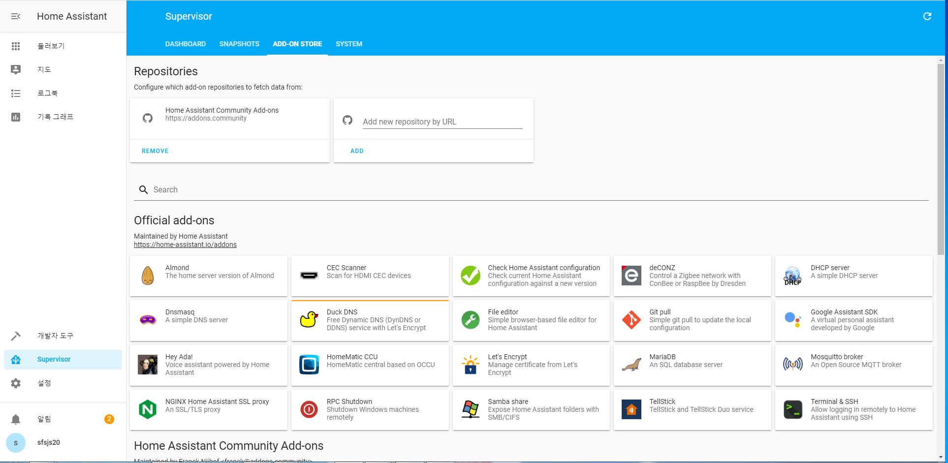Click the Duck DNS yellow duck icon
This screenshot has height=463, width=948.
point(309,320)
